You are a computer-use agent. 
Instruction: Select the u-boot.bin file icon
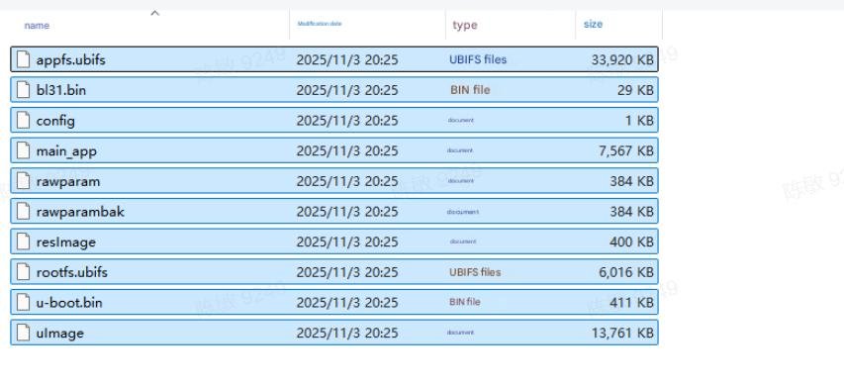[x=23, y=302]
